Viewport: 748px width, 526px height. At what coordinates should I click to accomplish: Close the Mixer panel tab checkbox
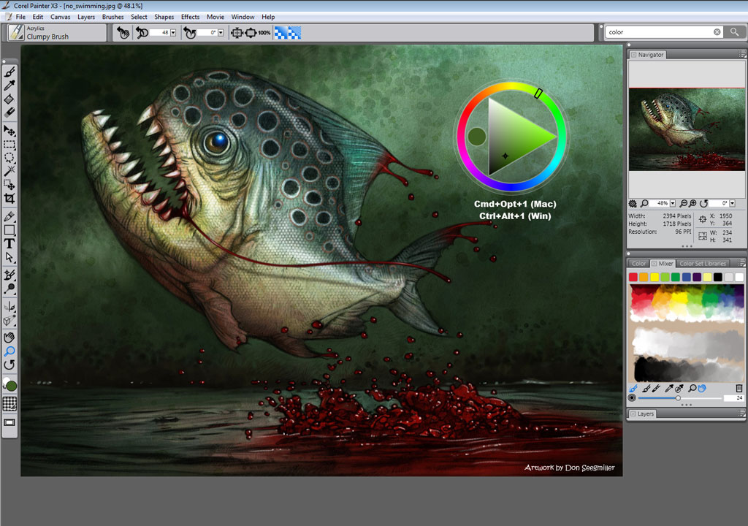click(x=654, y=263)
